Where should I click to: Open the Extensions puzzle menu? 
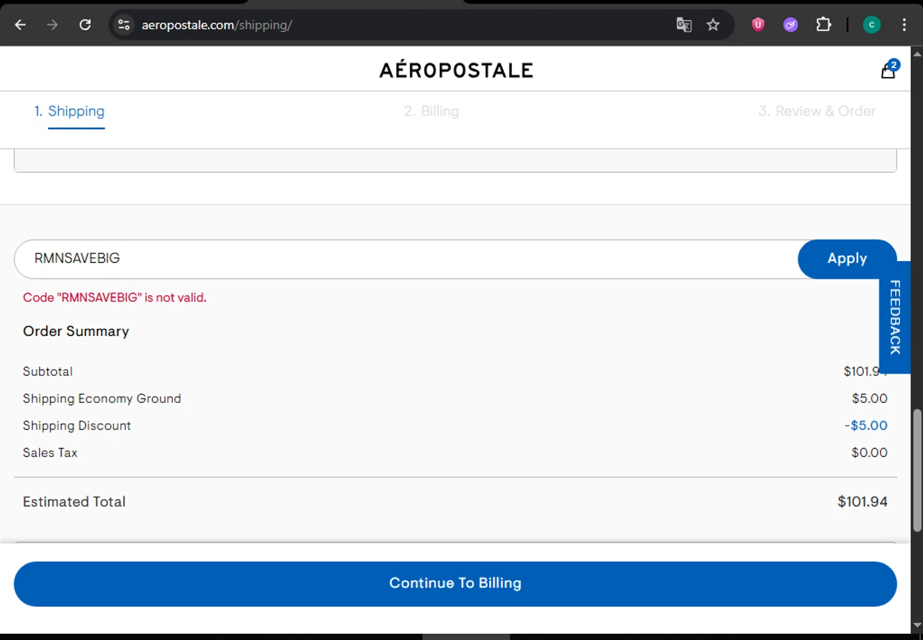point(823,25)
